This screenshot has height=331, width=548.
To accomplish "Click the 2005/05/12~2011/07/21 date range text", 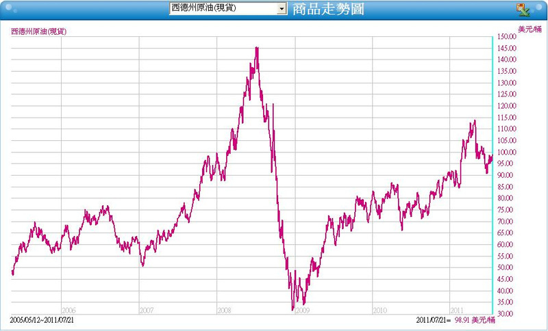I will click(42, 320).
